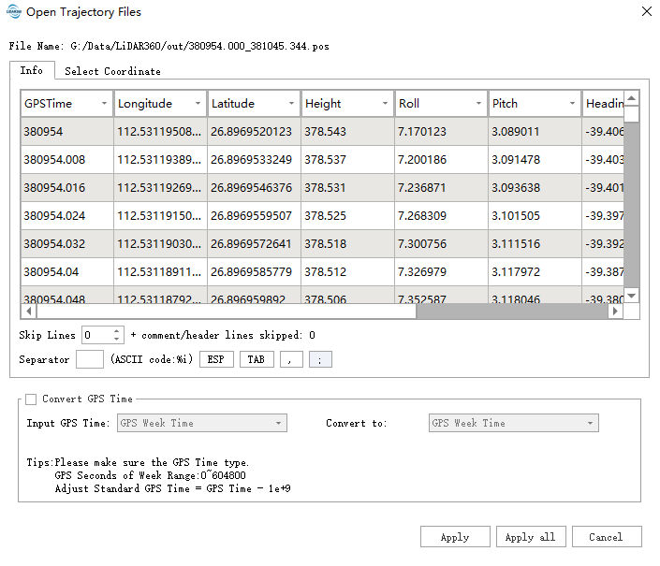Open the Latitude column header dropdown
This screenshot has width=660, height=566.
click(290, 104)
